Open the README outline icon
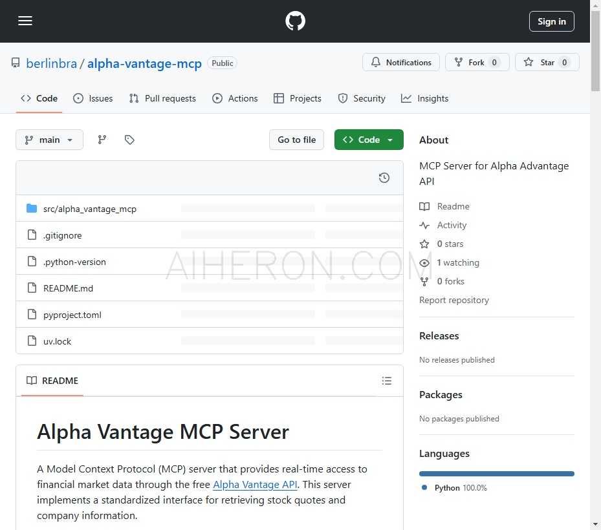The image size is (601, 530). tap(387, 381)
